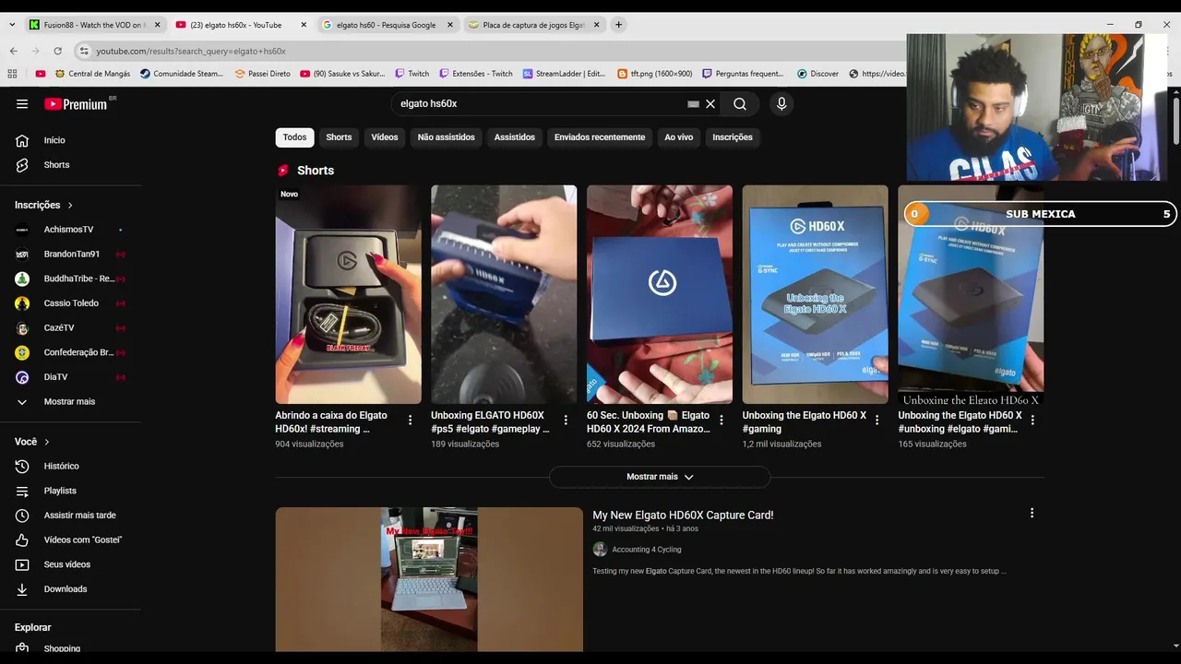Open options menu for My New Elgato HD60X video
Viewport: 1181px width, 664px height.
(x=1032, y=513)
